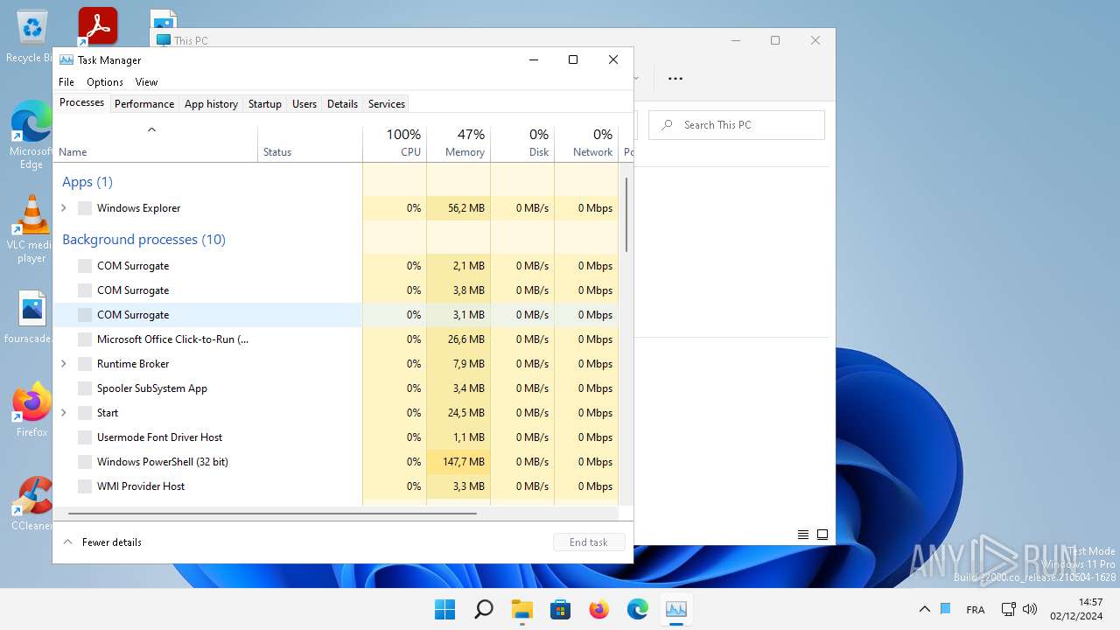Launch Microsoft Edge desktop shortcut
The image size is (1120, 630).
point(31,134)
